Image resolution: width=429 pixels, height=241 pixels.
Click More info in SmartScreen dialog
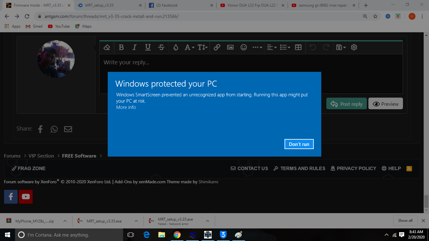[x=126, y=107]
